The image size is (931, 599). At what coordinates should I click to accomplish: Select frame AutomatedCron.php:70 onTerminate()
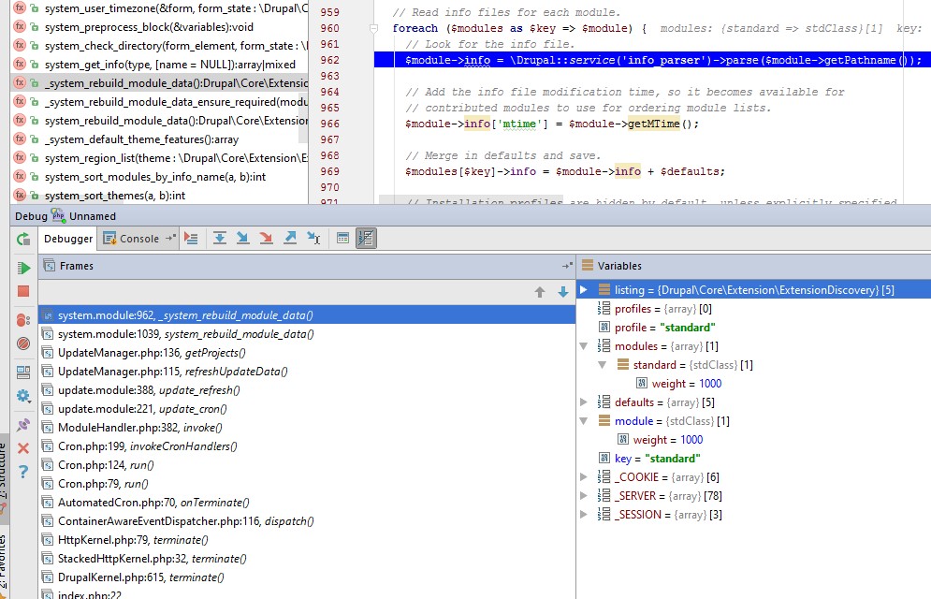click(x=307, y=503)
